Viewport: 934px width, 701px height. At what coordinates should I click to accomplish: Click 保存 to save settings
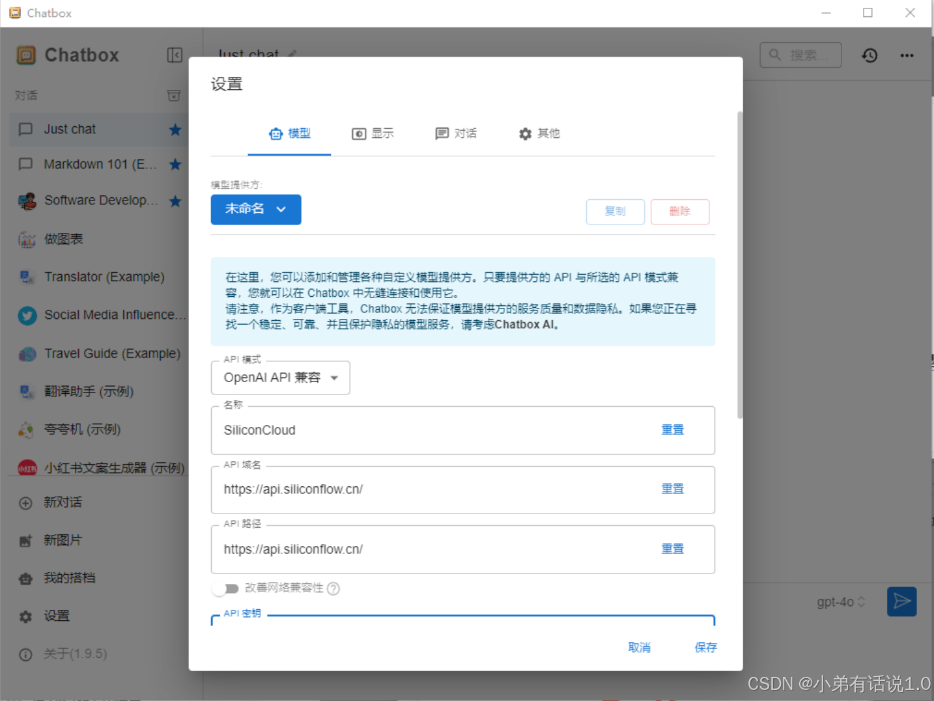[705, 648]
